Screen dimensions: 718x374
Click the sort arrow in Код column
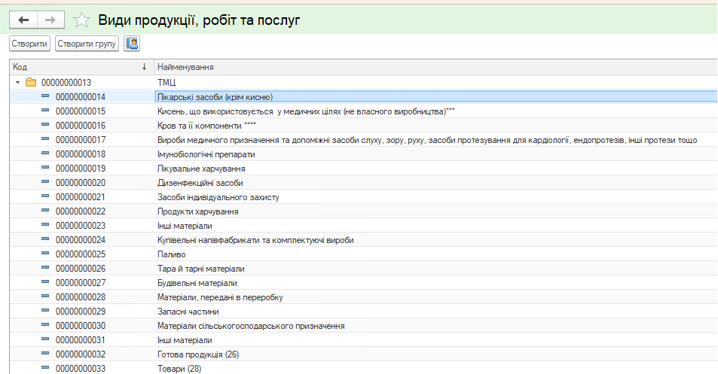coord(145,67)
